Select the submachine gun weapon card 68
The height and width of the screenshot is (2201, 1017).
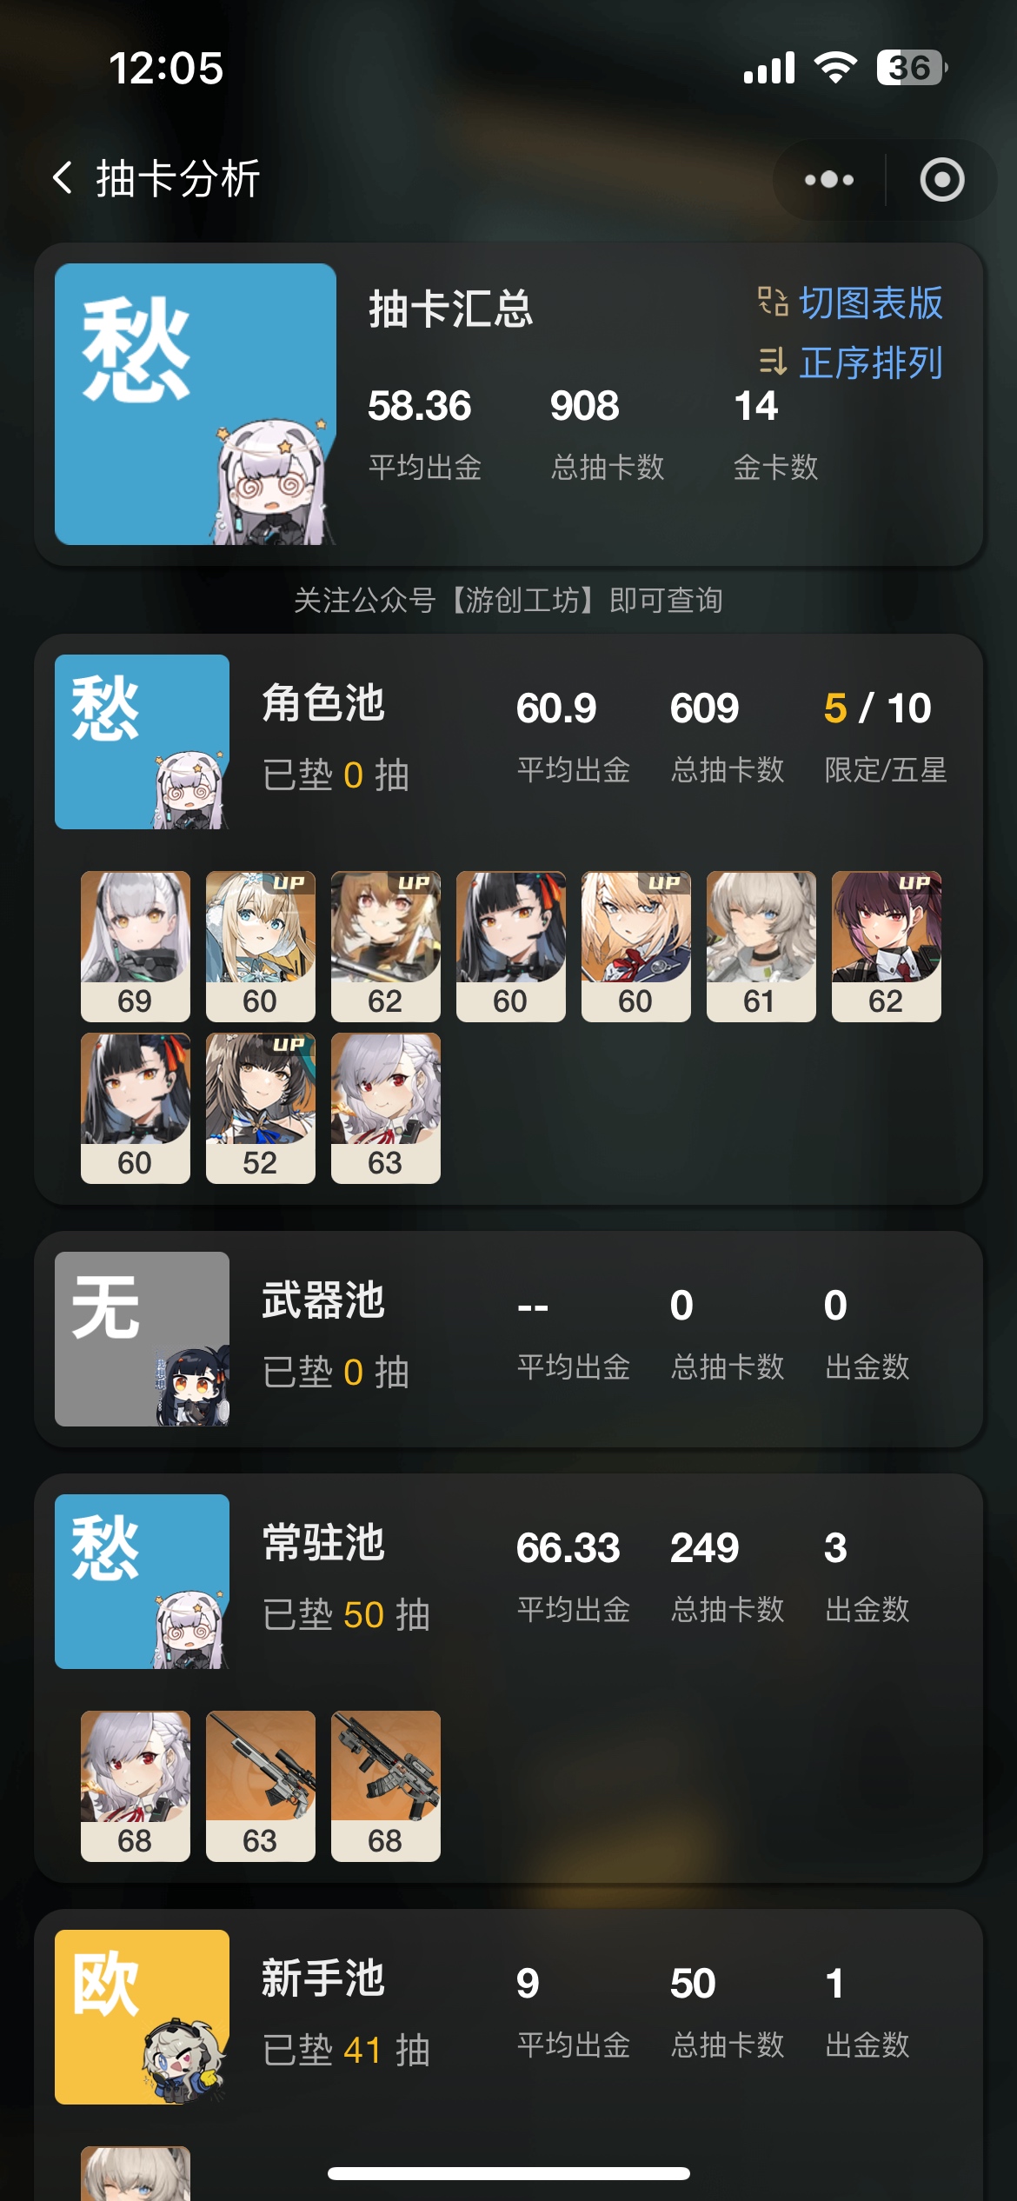point(386,1786)
